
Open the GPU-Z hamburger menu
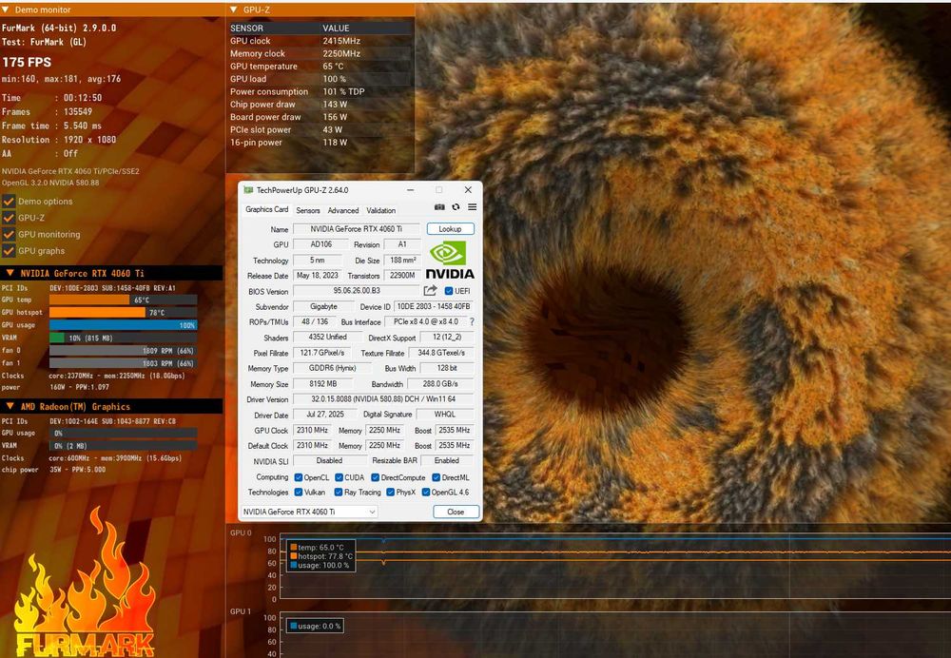click(472, 207)
